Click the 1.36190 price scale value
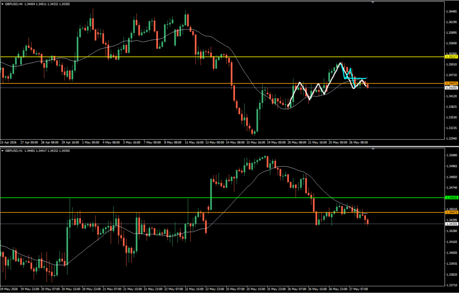This screenshot has width=459, height=293. 451,22
